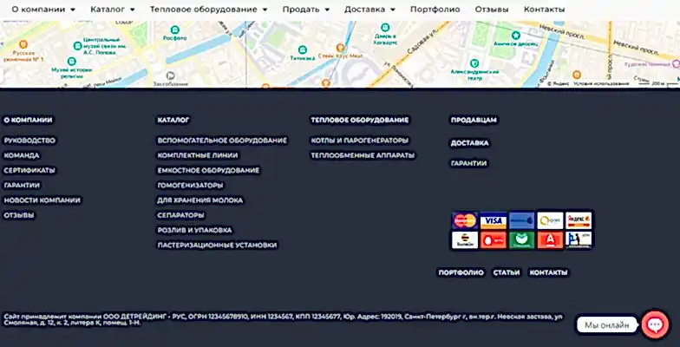The height and width of the screenshot is (347, 680).
Task: Click the Мы онлайн chat label
Action: tap(607, 324)
